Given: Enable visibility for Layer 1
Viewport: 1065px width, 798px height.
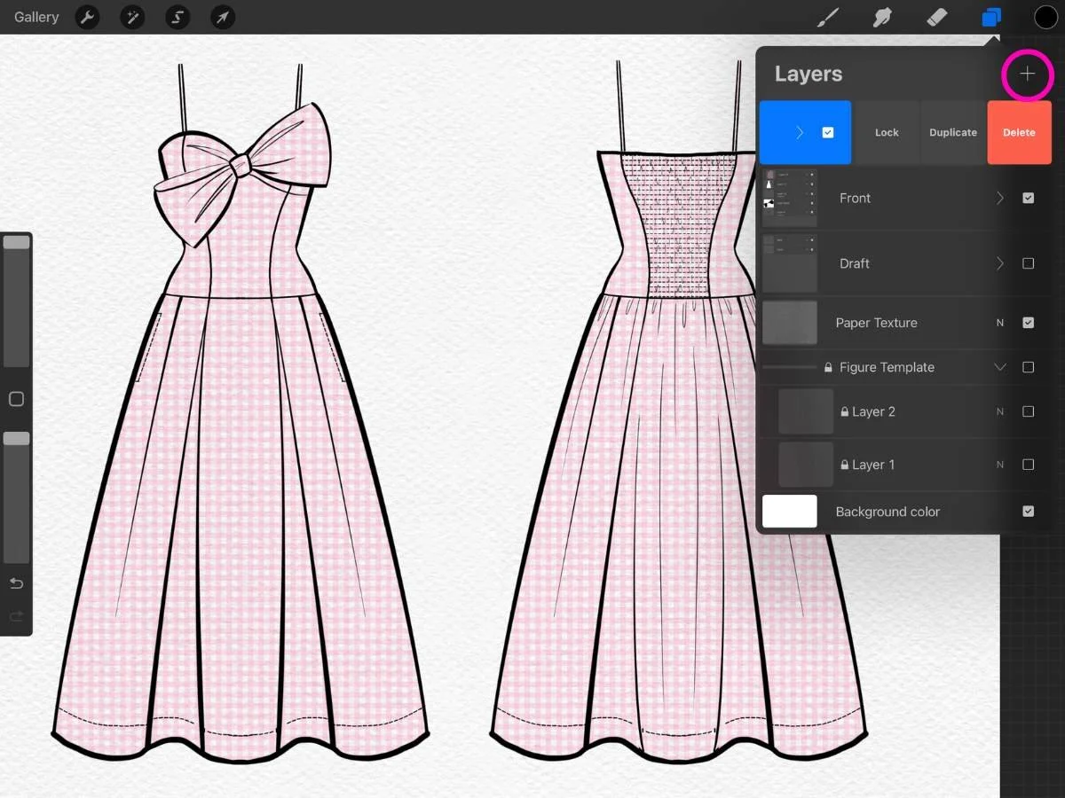Looking at the screenshot, I should (x=1028, y=465).
